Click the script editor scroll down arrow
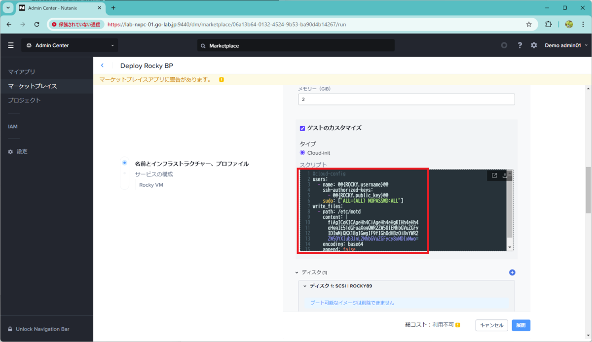 510,247
